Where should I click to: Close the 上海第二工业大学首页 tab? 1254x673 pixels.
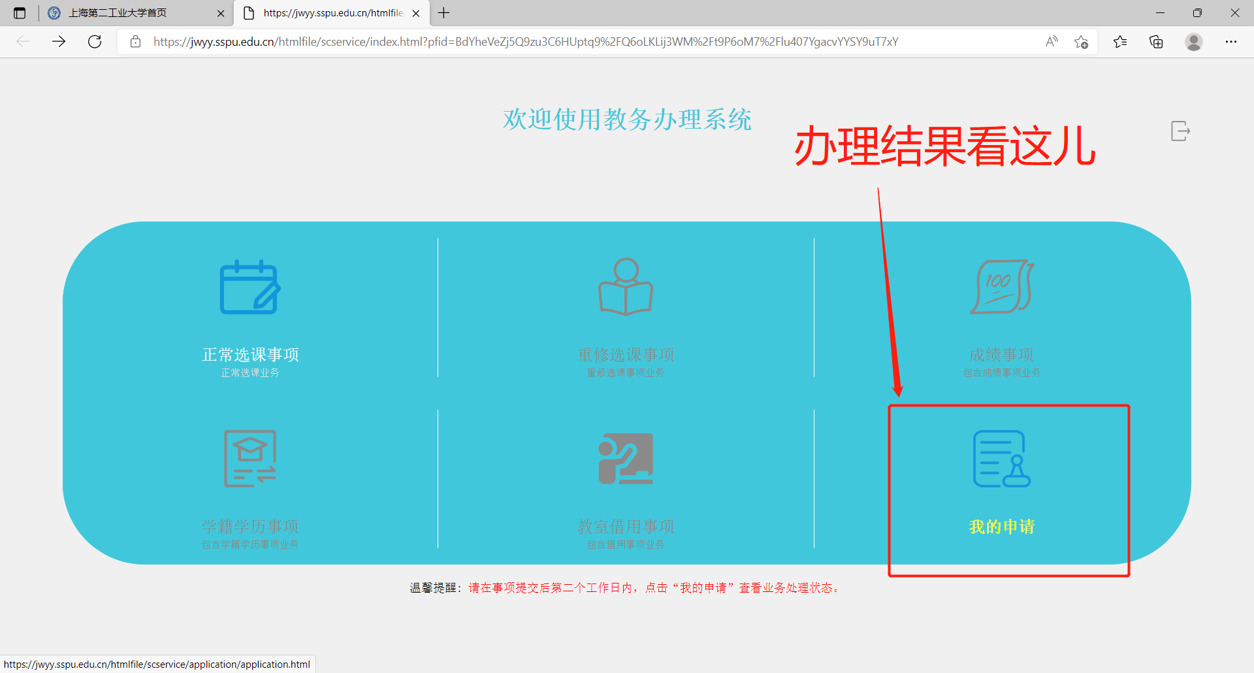click(x=221, y=13)
